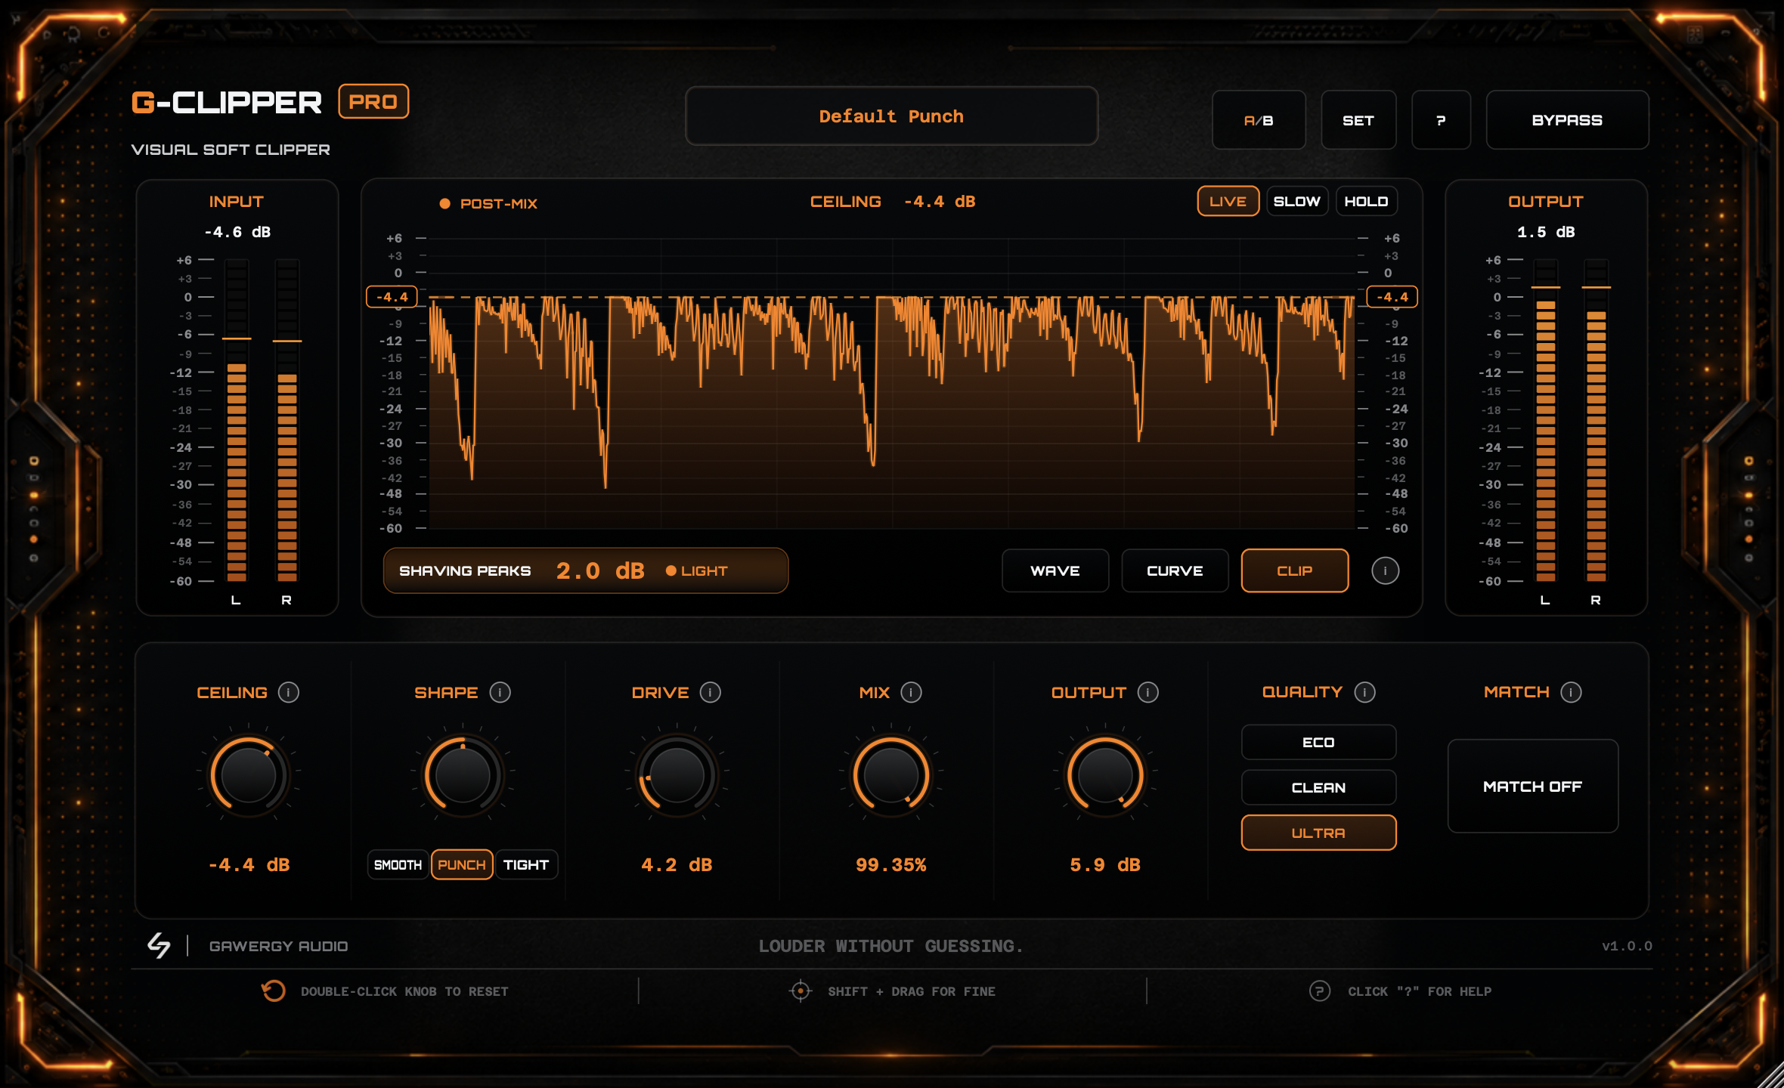Click the orange POST-MIX indicator dot

pos(445,203)
